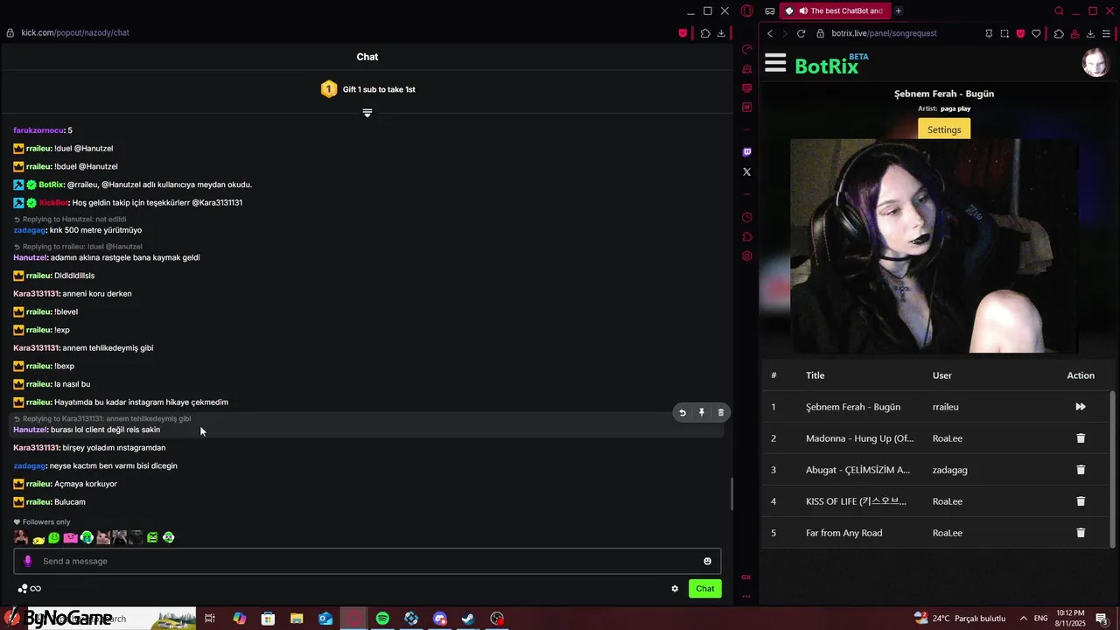Click into Send a message field
Screen dimensions: 1120x630
coord(367,561)
